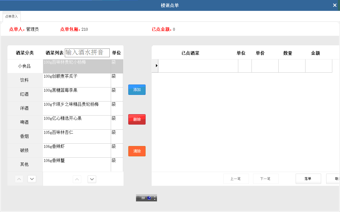340x212 pixels.
Task: Select 100g卡琪乡之味精品贵妃杨梅 item
Action: 77,108
